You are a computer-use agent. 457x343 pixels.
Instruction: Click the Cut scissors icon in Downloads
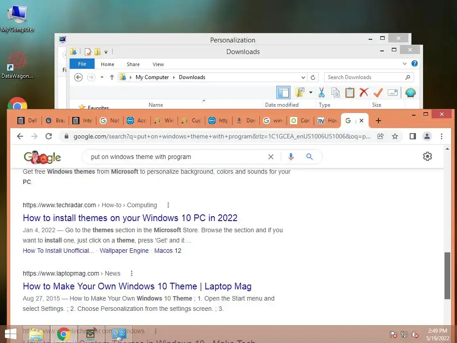(321, 93)
